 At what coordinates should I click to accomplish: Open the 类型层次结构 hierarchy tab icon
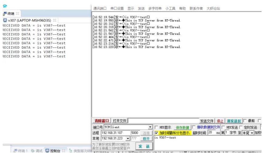(71, 151)
